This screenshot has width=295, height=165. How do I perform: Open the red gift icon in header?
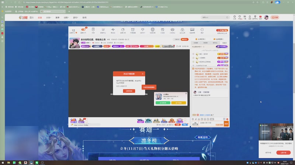(x=260, y=17)
